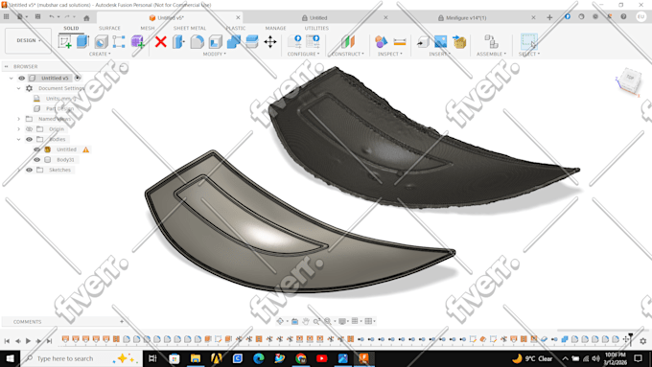The image size is (652, 367).
Task: Show the Origin folder via eye icon
Action: pyautogui.click(x=29, y=128)
